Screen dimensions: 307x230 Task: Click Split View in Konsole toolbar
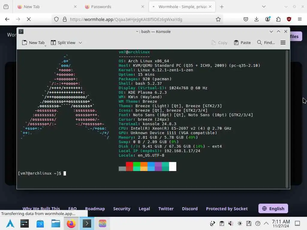click(x=63, y=43)
